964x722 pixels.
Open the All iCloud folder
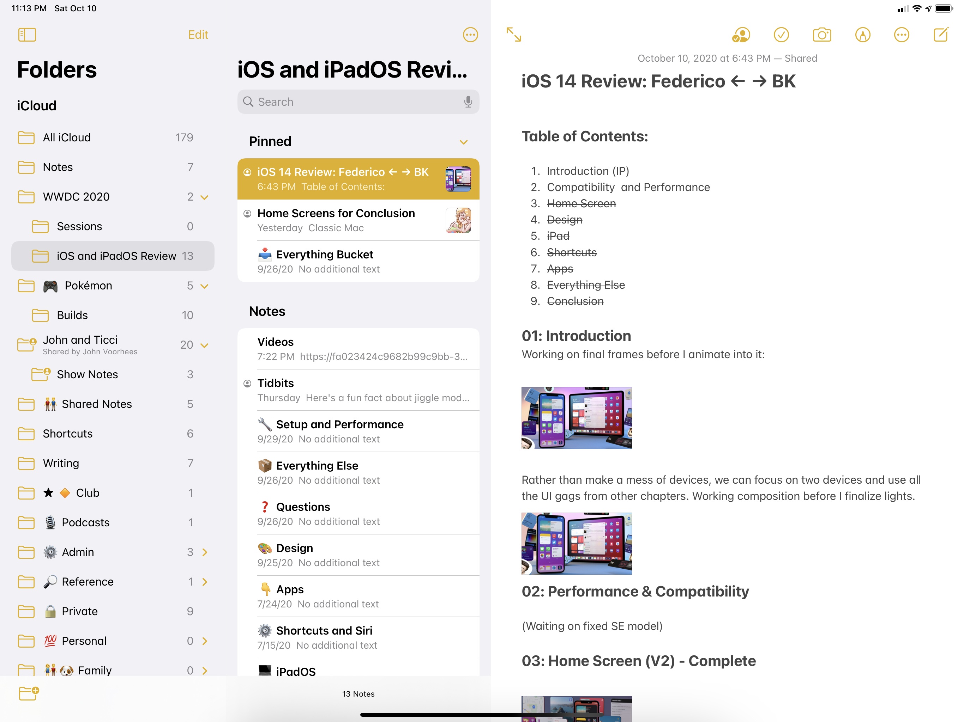[x=113, y=137]
